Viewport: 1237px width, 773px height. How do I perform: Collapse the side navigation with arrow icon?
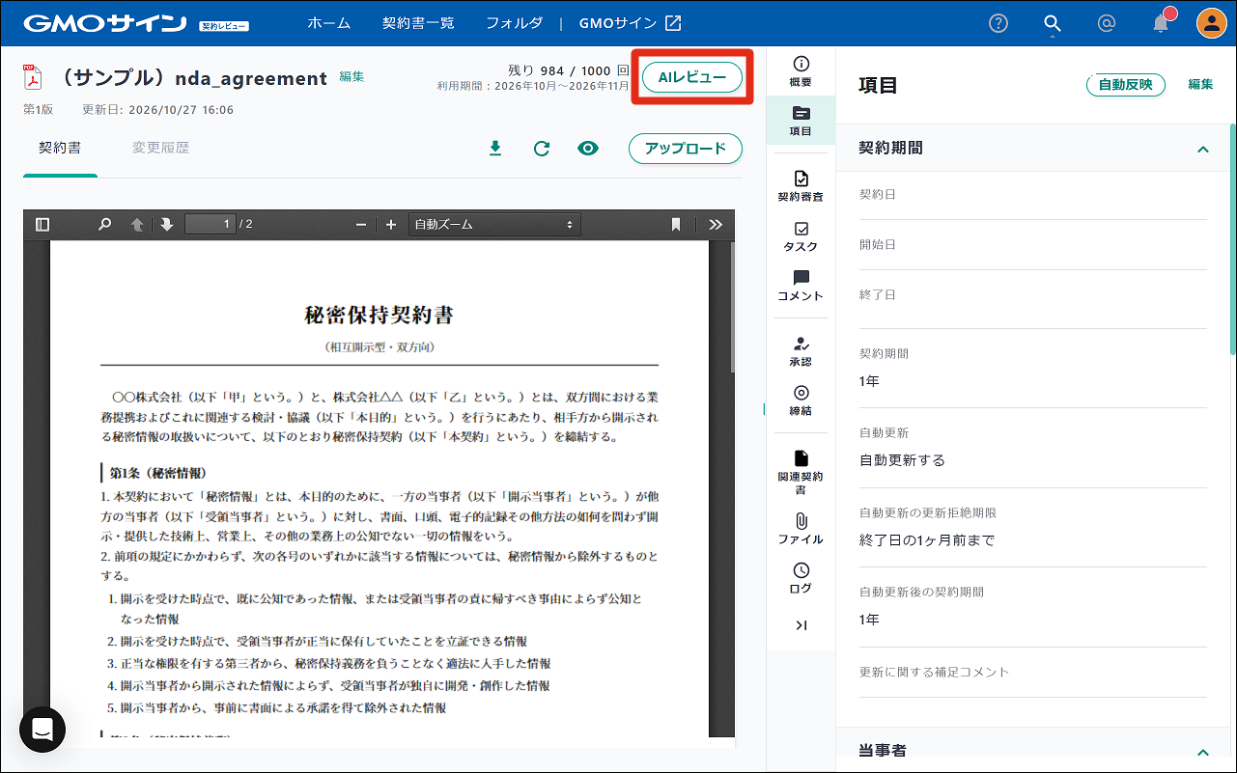801,625
